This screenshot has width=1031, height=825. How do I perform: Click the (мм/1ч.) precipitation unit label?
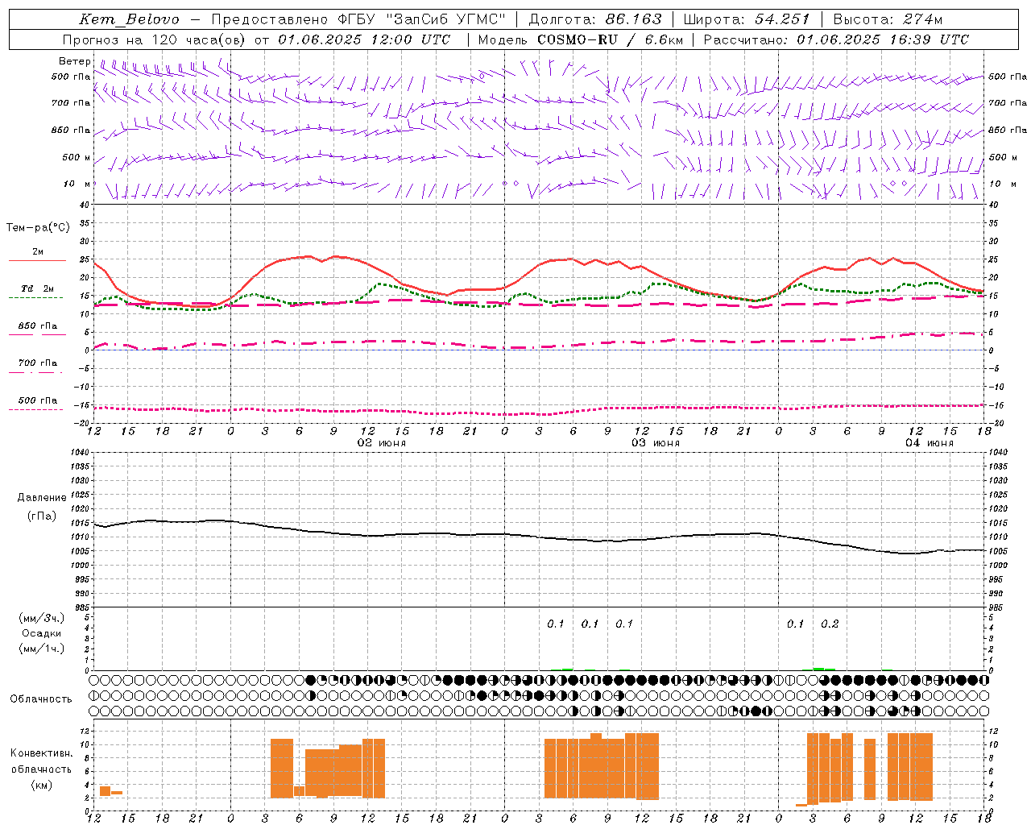42,649
